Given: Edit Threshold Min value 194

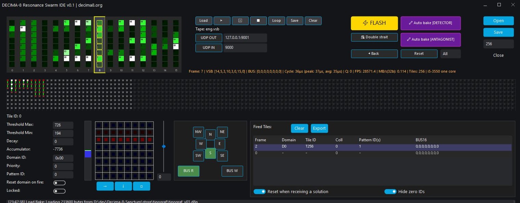Looking at the screenshot, I should pyautogui.click(x=63, y=133).
